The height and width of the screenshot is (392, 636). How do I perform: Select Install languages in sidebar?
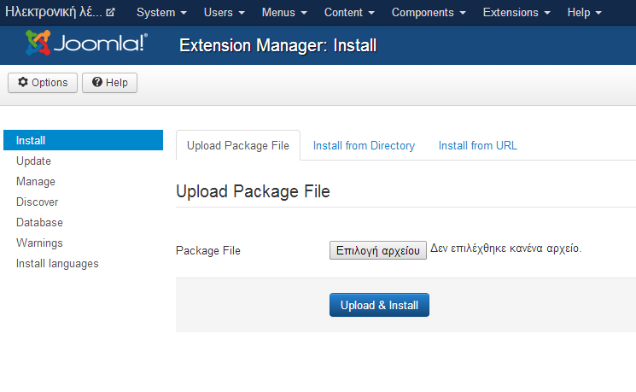click(57, 264)
